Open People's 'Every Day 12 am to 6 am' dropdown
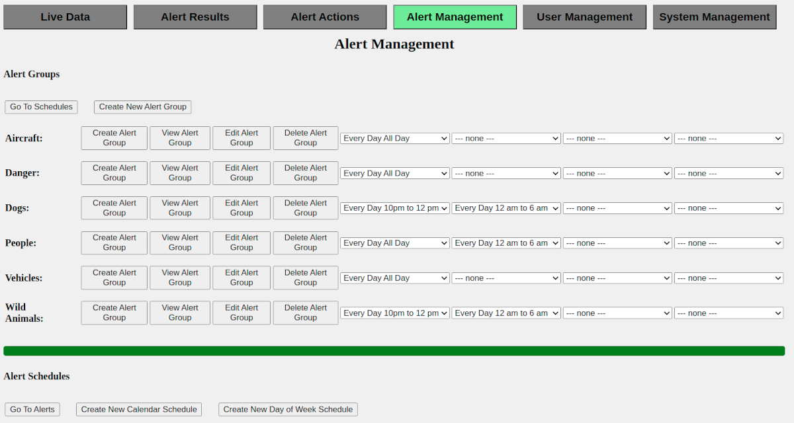The height and width of the screenshot is (423, 794). click(x=506, y=243)
